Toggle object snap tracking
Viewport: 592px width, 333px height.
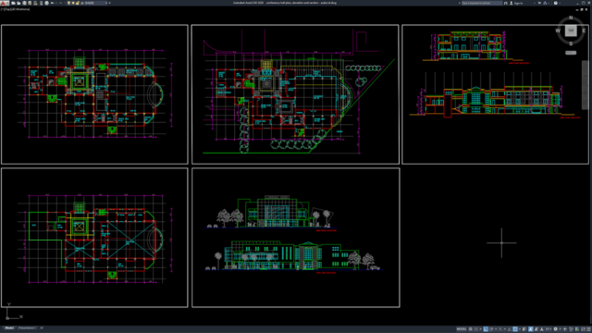(509, 329)
